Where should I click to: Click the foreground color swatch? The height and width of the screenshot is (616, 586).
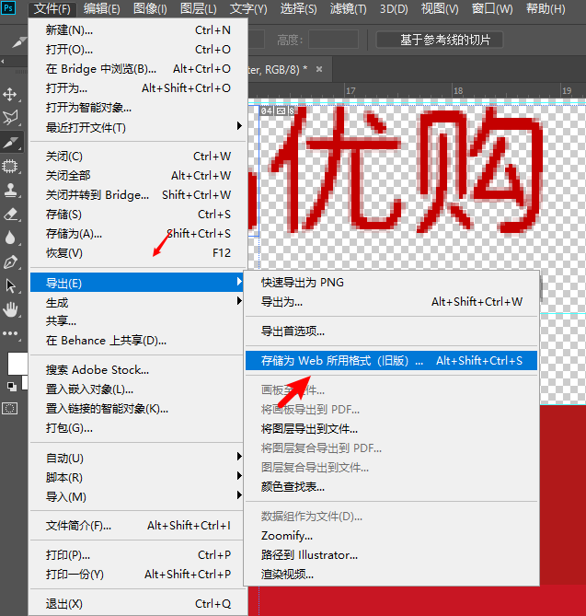tap(17, 364)
